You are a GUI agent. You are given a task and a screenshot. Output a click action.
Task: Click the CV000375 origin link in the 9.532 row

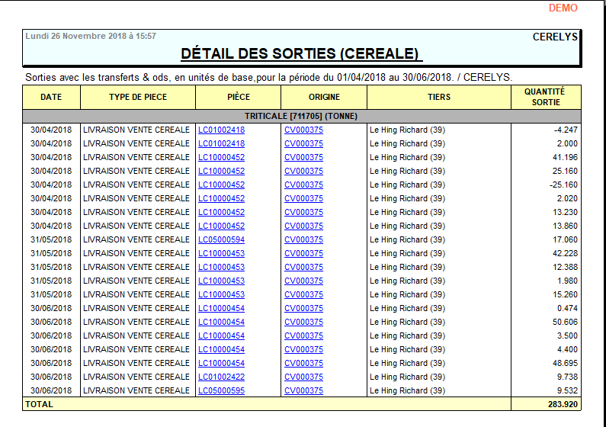pos(303,390)
